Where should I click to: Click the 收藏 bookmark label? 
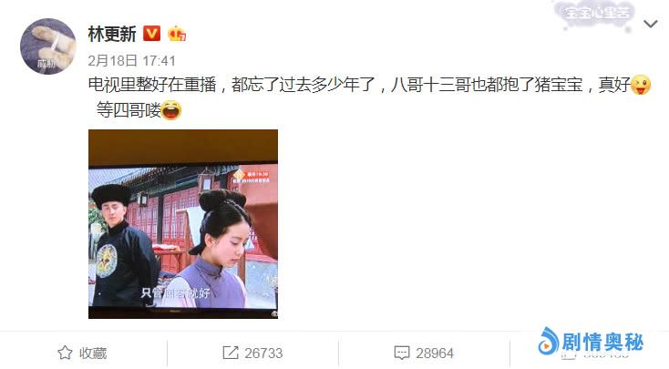pos(93,354)
